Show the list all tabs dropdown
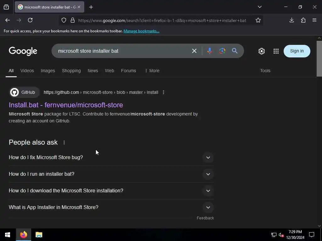This screenshot has width=322, height=241. pos(259,7)
